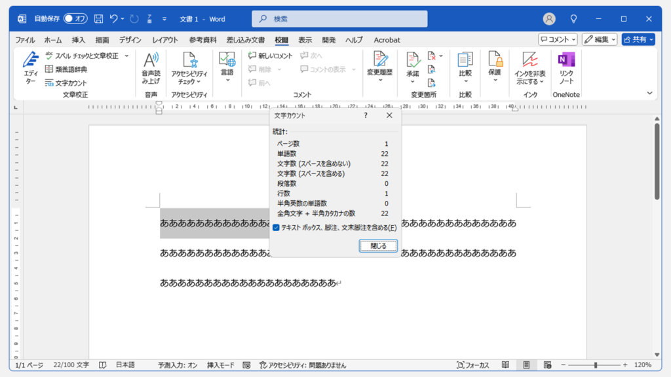671x377 pixels.
Task: Expand the 保護 protect dropdown
Action: pyautogui.click(x=495, y=68)
